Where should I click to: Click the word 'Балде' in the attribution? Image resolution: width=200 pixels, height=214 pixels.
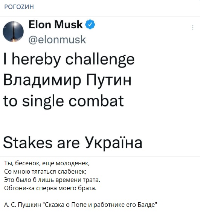(147, 205)
